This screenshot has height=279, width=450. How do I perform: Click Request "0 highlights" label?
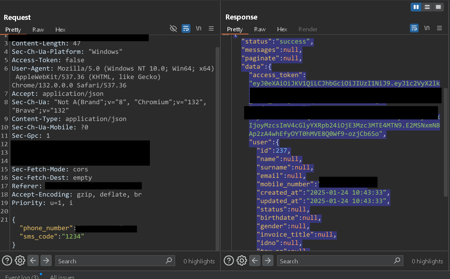coord(199,261)
